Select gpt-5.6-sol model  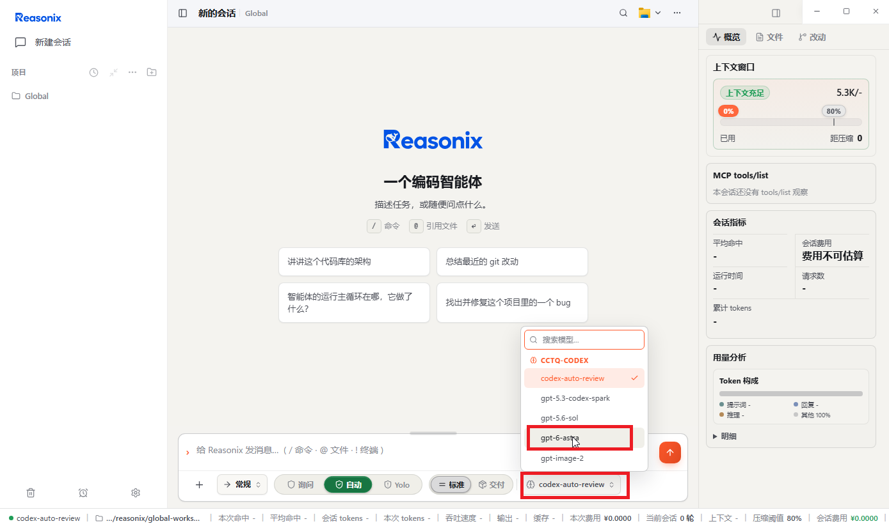[584, 418]
